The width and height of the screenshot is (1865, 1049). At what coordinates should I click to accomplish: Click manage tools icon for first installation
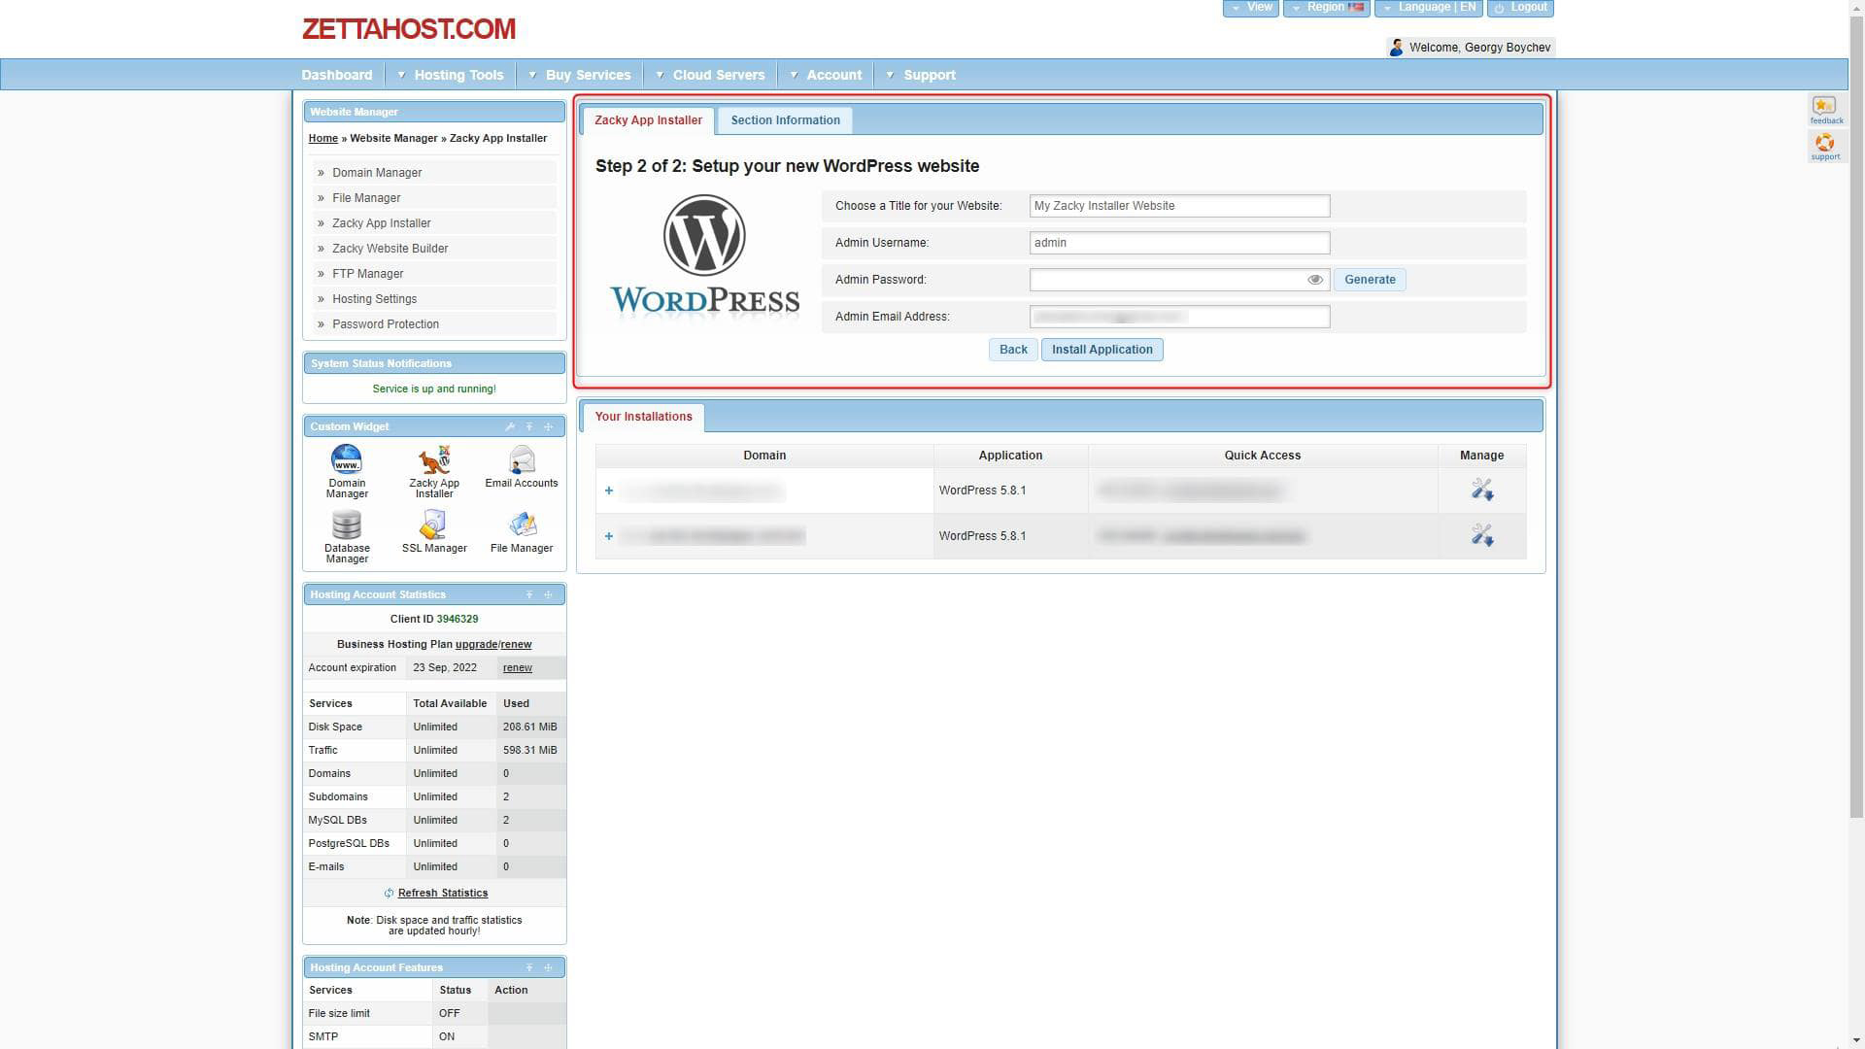(x=1481, y=490)
